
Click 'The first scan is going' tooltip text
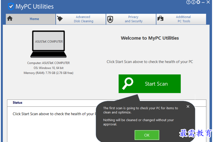pos(140,110)
